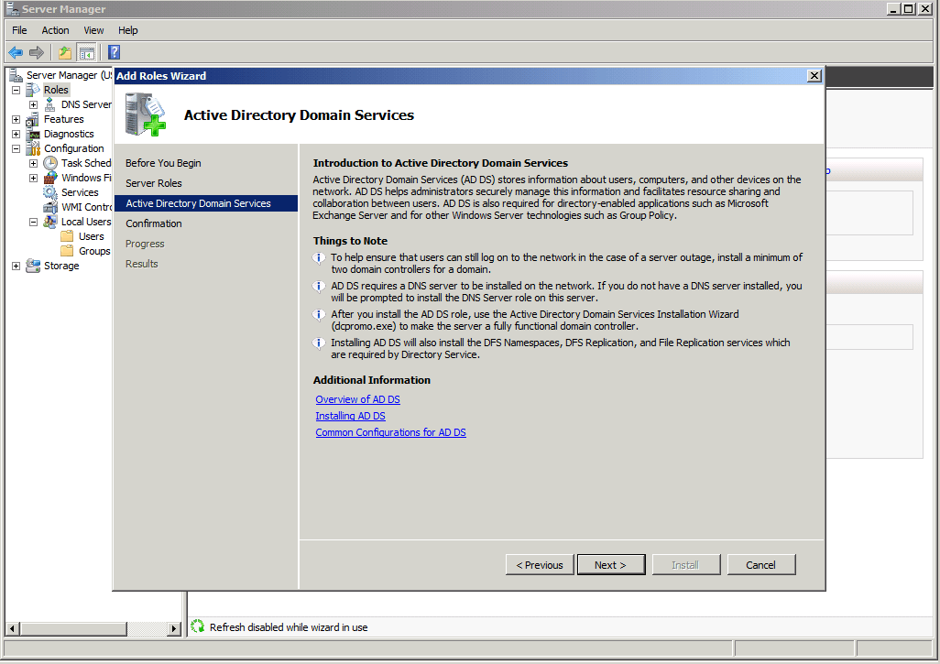
Task: Click the Back arrow toolbar icon
Action: (x=16, y=53)
